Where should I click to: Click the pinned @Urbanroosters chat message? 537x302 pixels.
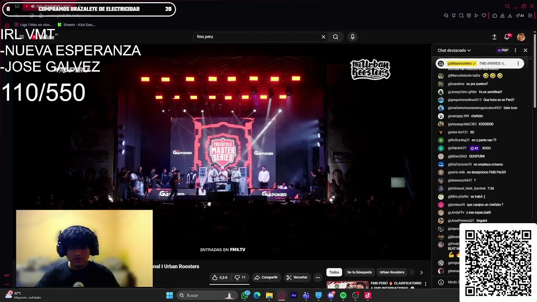480,64
